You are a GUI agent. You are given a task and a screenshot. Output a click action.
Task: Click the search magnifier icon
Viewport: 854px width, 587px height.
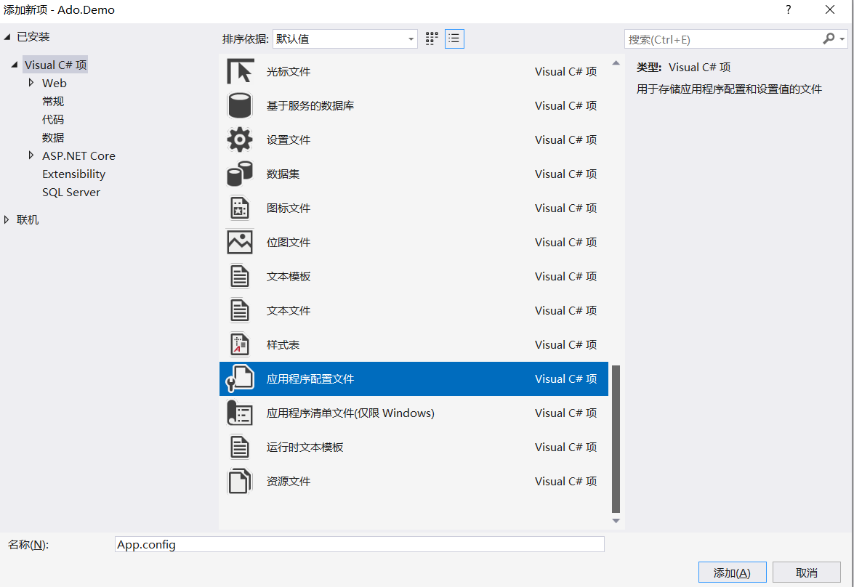(x=829, y=39)
